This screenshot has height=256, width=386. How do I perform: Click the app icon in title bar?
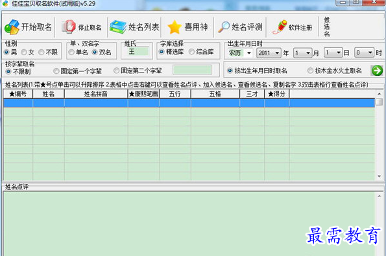pyautogui.click(x=5, y=3)
